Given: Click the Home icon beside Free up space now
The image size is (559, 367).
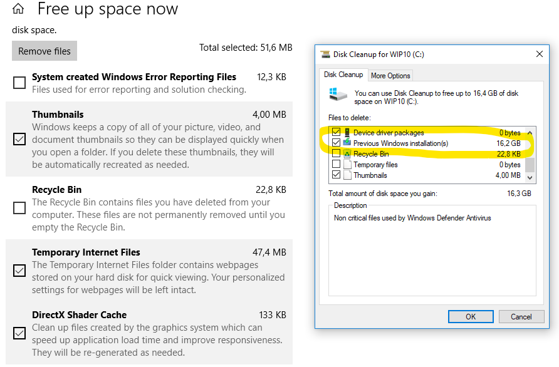Looking at the screenshot, I should pyautogui.click(x=18, y=9).
